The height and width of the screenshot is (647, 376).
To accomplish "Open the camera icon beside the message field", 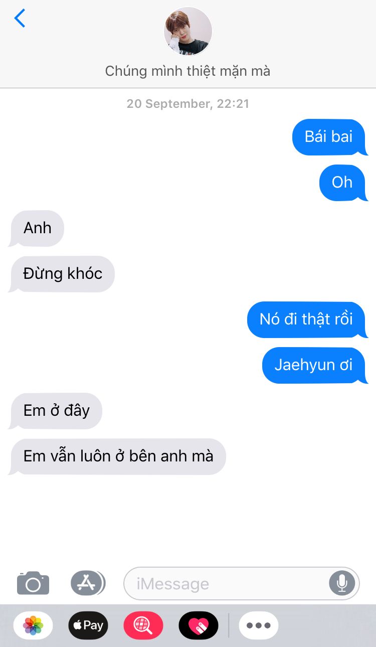I will pos(33,583).
